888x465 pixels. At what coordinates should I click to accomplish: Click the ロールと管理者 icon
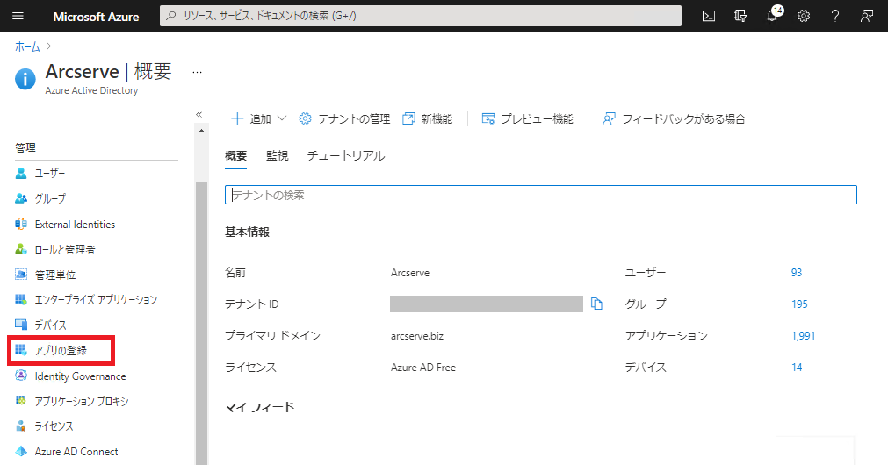[x=21, y=249]
